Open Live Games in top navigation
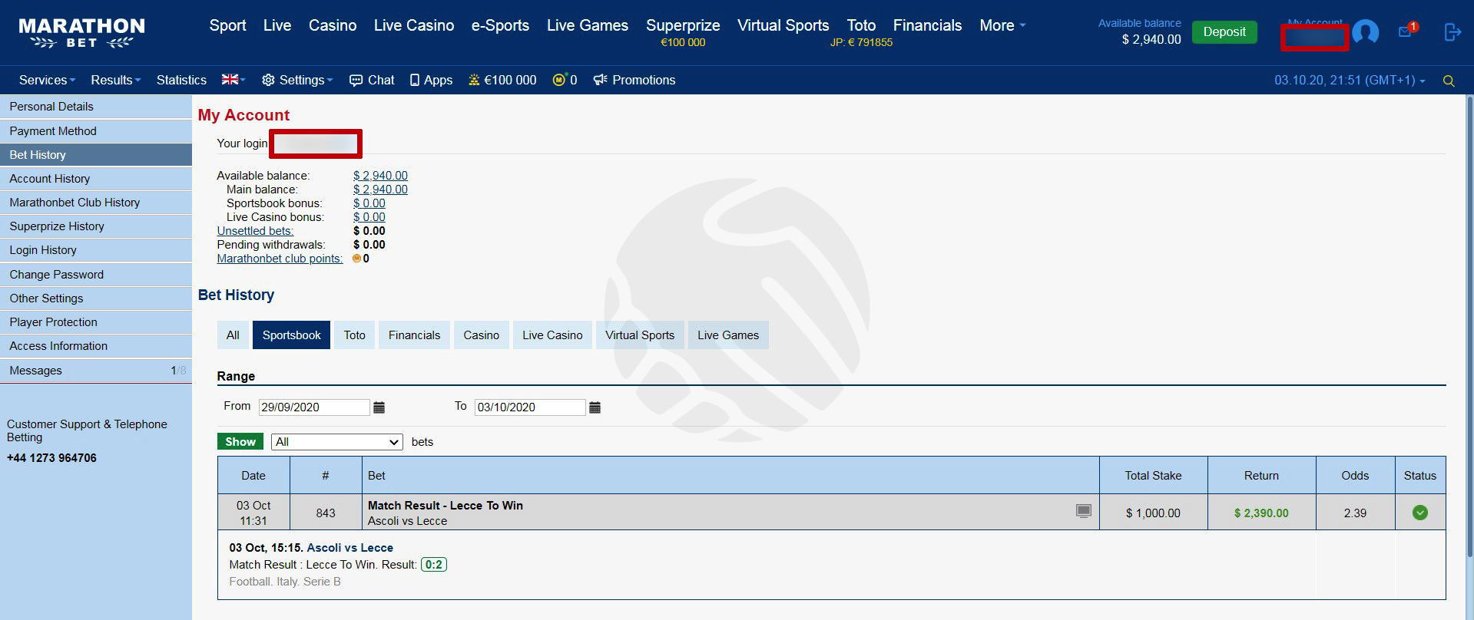 [x=588, y=25]
